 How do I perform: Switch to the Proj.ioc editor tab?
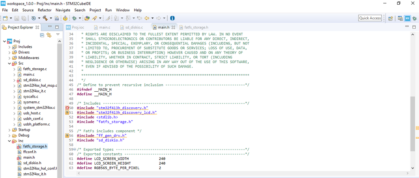(75, 27)
